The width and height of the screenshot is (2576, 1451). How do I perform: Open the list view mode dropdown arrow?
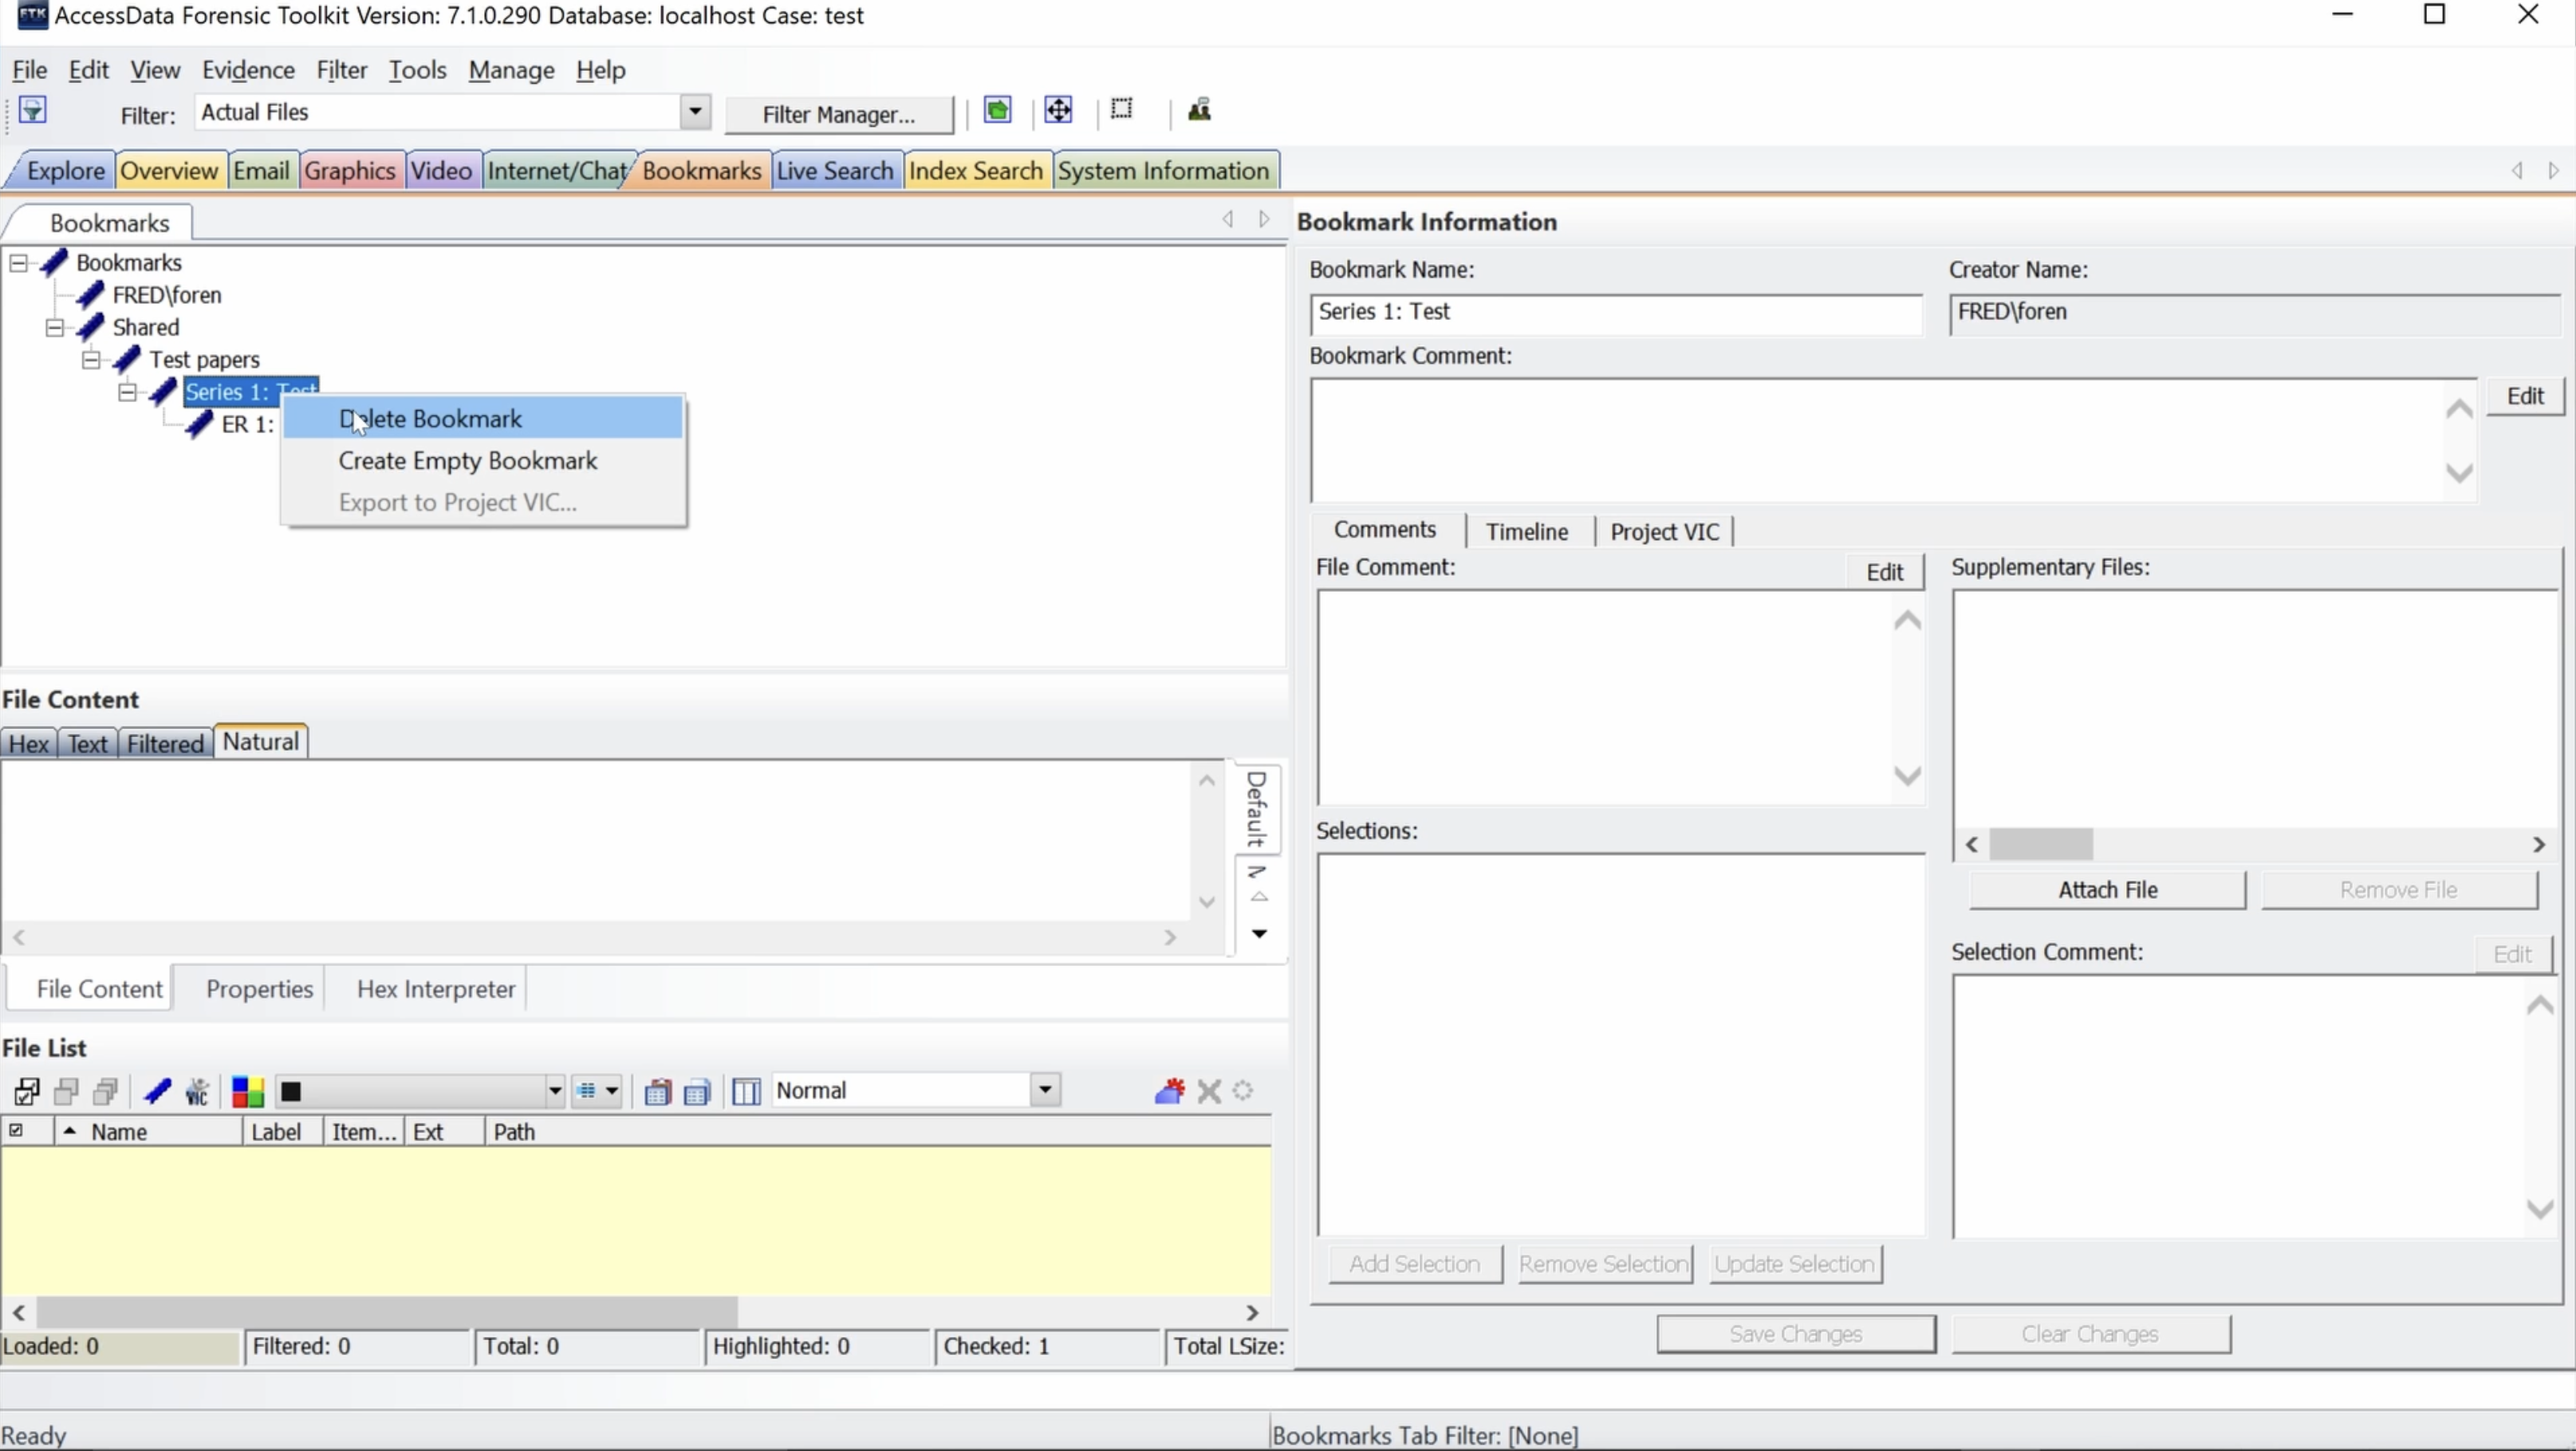point(611,1091)
